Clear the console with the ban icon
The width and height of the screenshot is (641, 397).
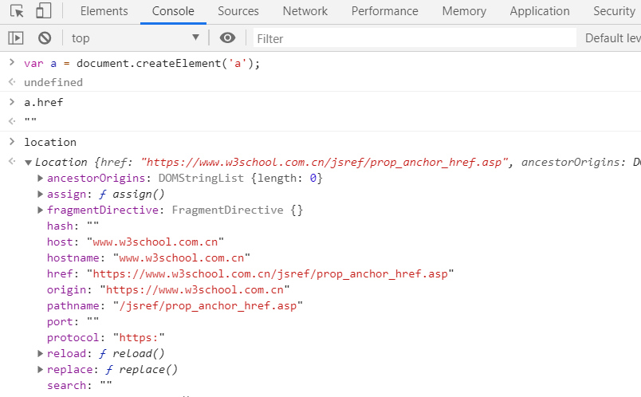pyautogui.click(x=45, y=37)
